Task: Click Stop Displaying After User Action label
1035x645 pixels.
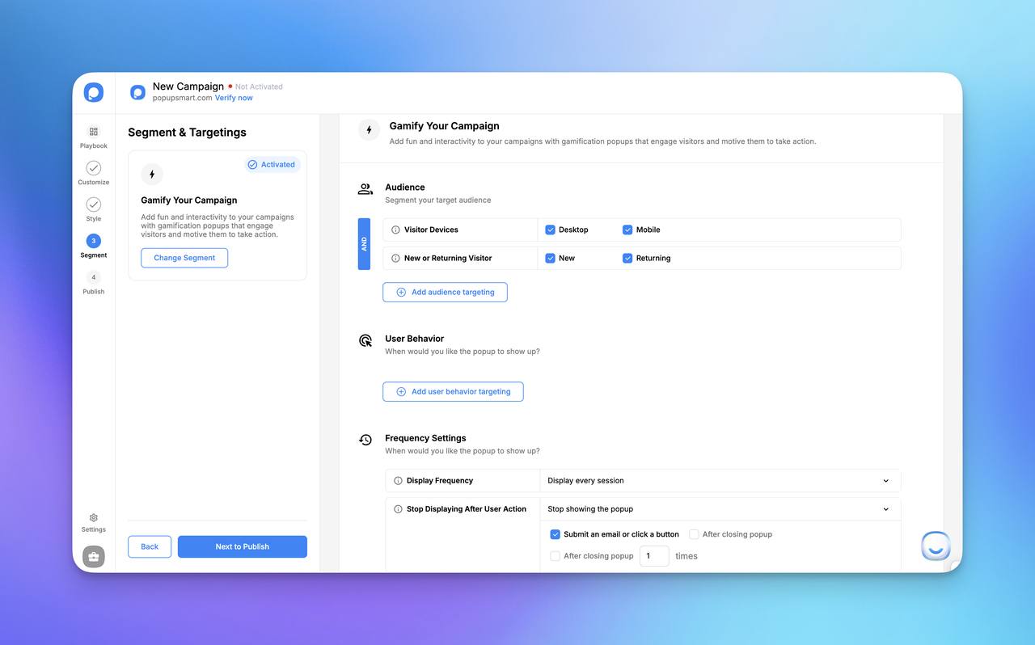Action: point(467,509)
